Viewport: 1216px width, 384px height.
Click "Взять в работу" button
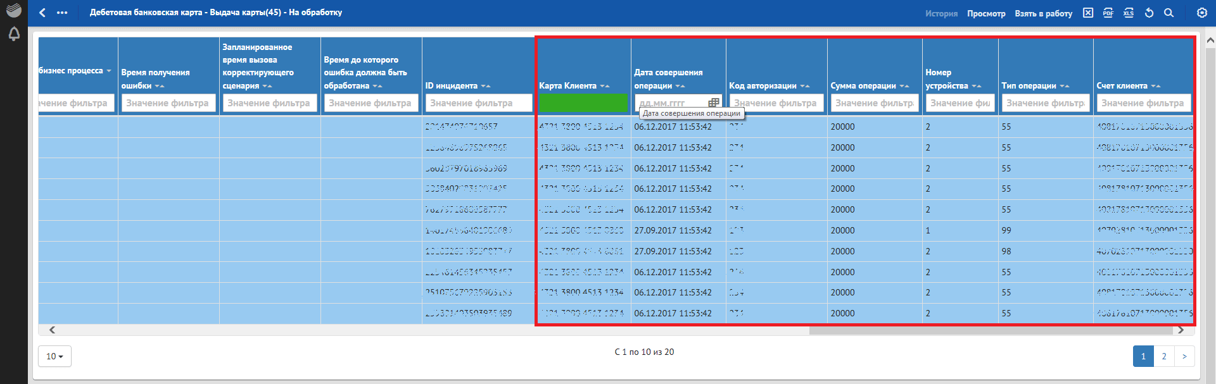(x=1043, y=13)
